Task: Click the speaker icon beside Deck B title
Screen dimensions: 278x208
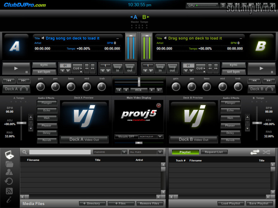Action: [x=166, y=38]
